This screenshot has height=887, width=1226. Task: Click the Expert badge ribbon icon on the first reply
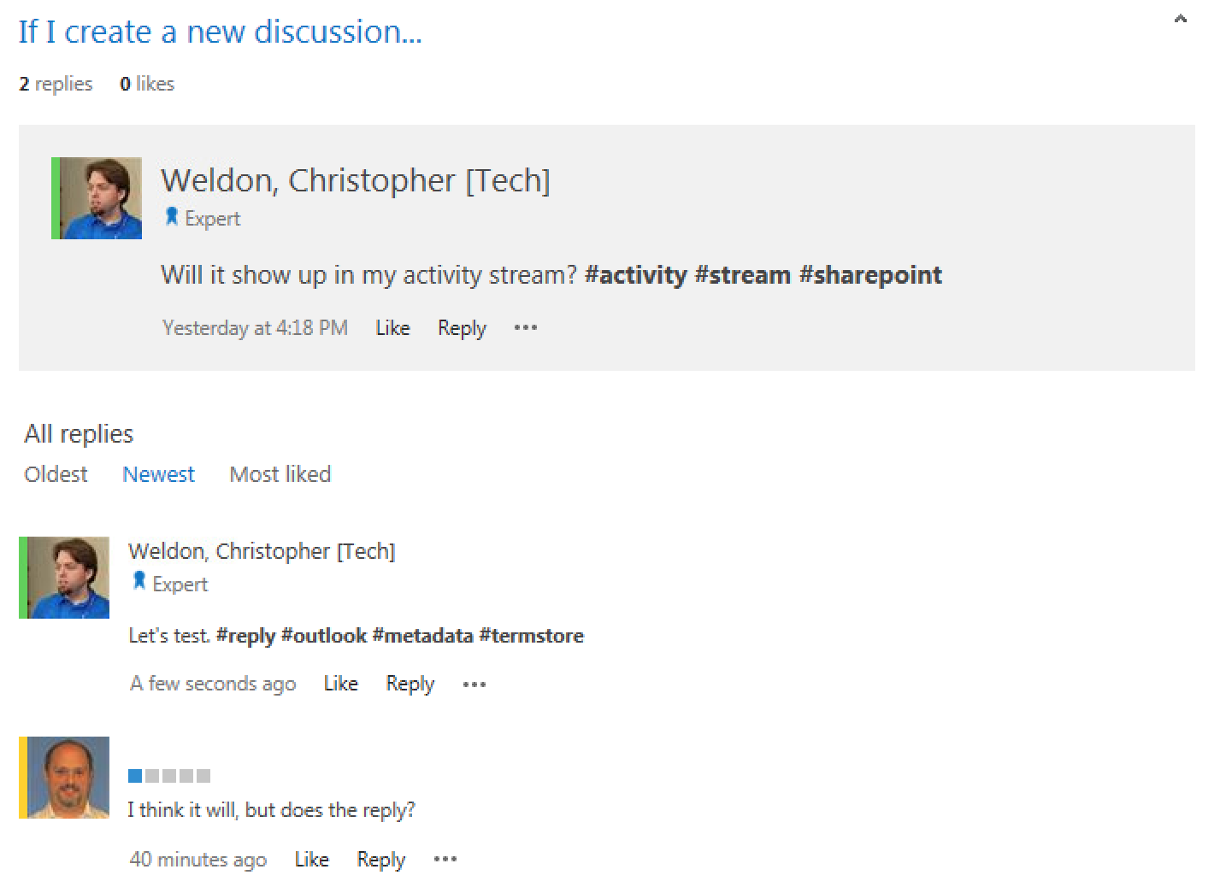[x=139, y=582]
